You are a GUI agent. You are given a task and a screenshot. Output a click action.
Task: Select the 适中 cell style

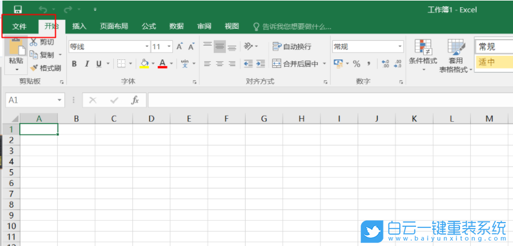(x=494, y=62)
